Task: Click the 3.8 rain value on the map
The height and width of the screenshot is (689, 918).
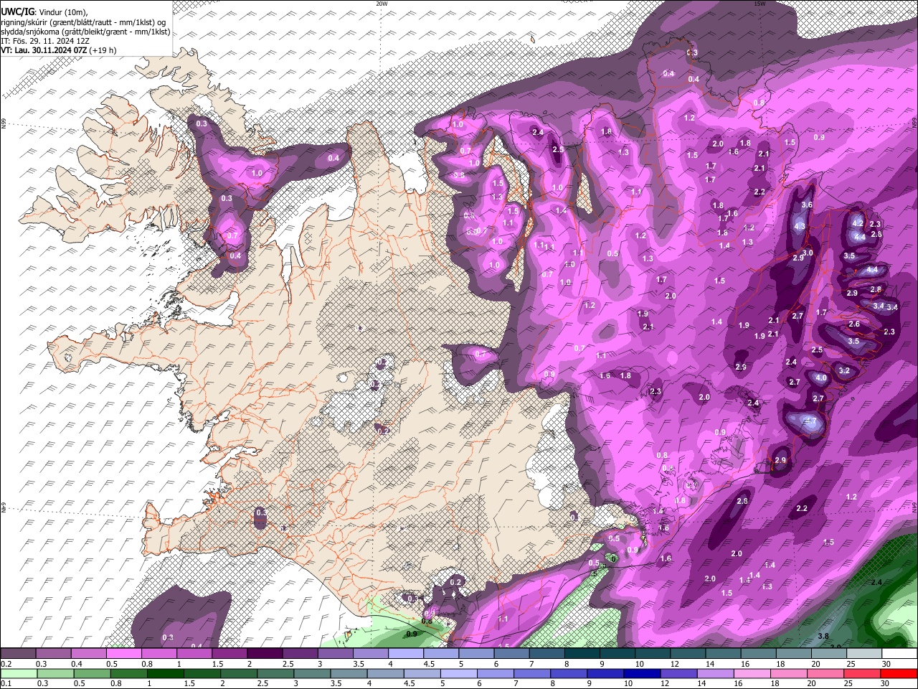Action: point(823,637)
